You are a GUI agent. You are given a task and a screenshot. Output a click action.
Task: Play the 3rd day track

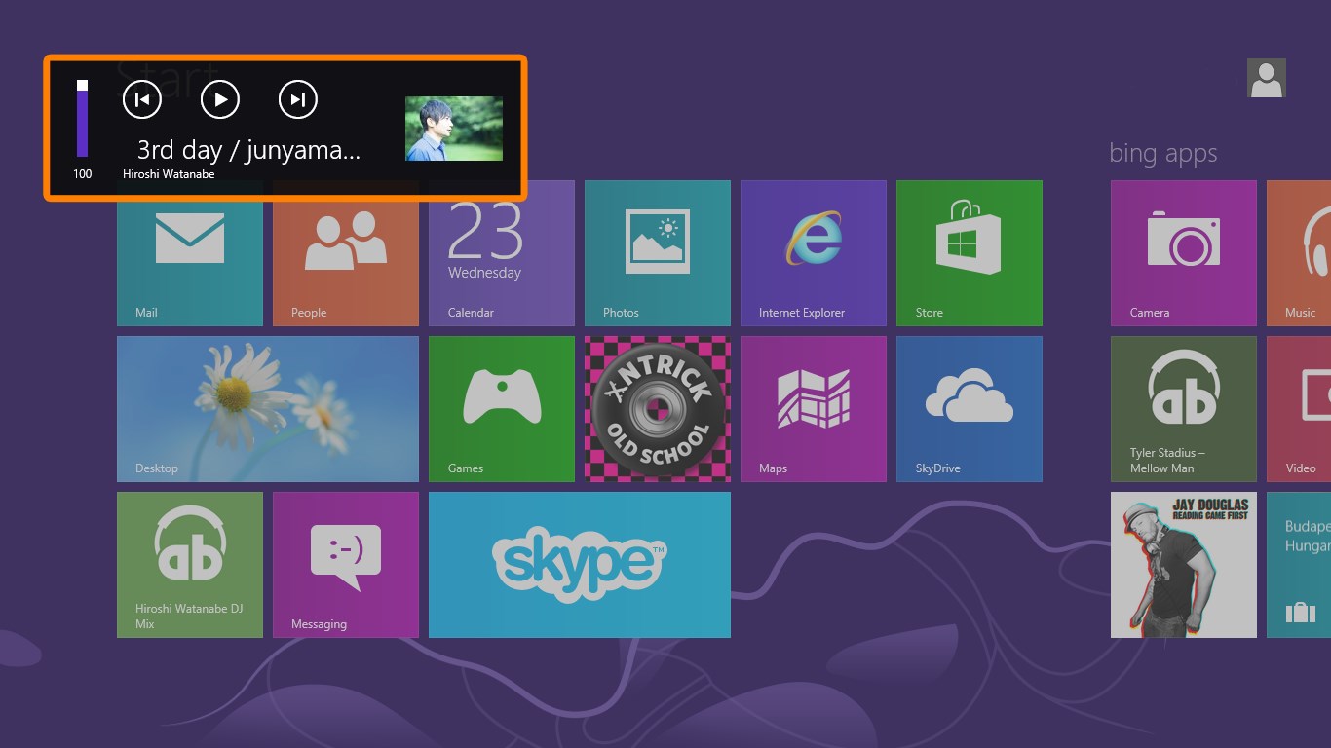220,99
